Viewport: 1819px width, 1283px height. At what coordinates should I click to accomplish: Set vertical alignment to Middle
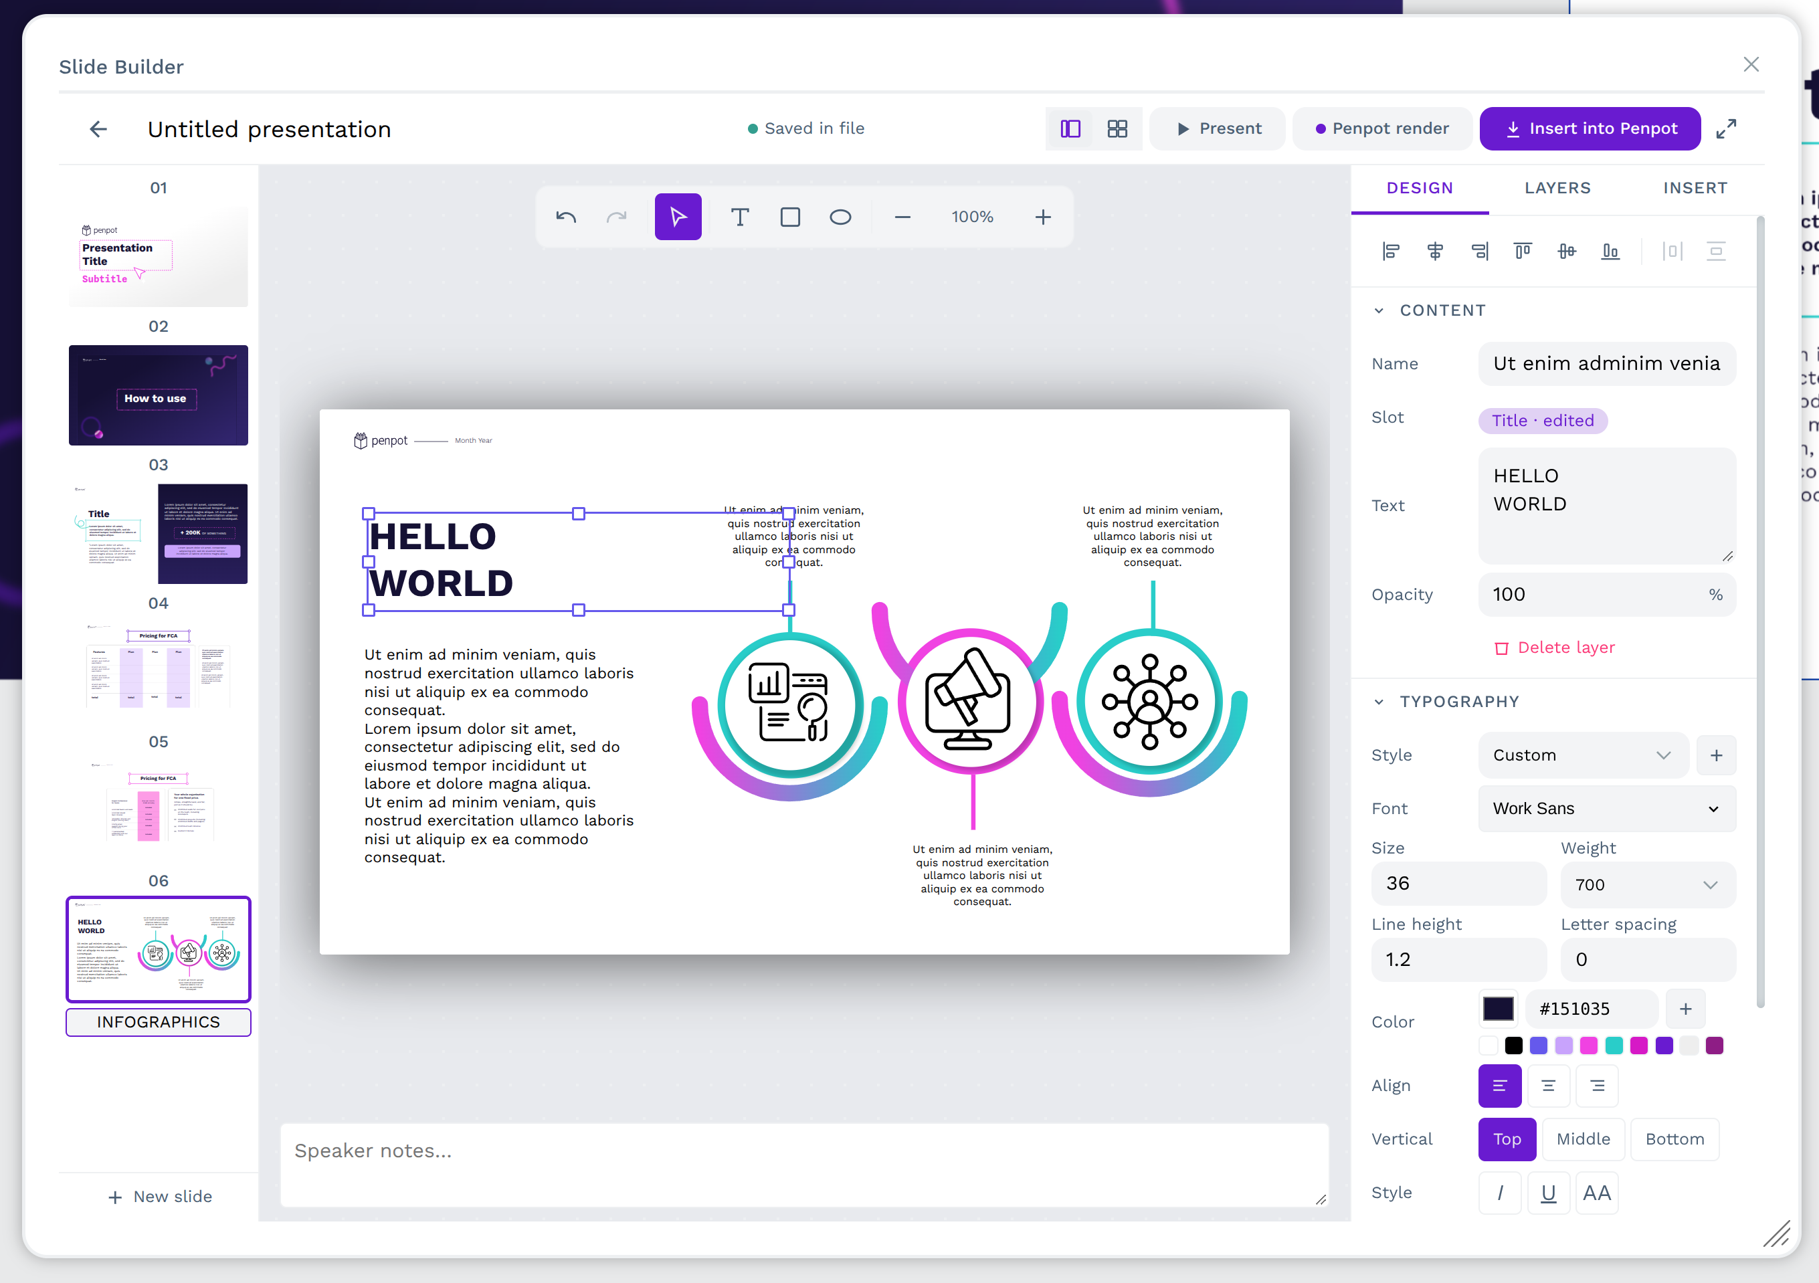click(x=1583, y=1139)
